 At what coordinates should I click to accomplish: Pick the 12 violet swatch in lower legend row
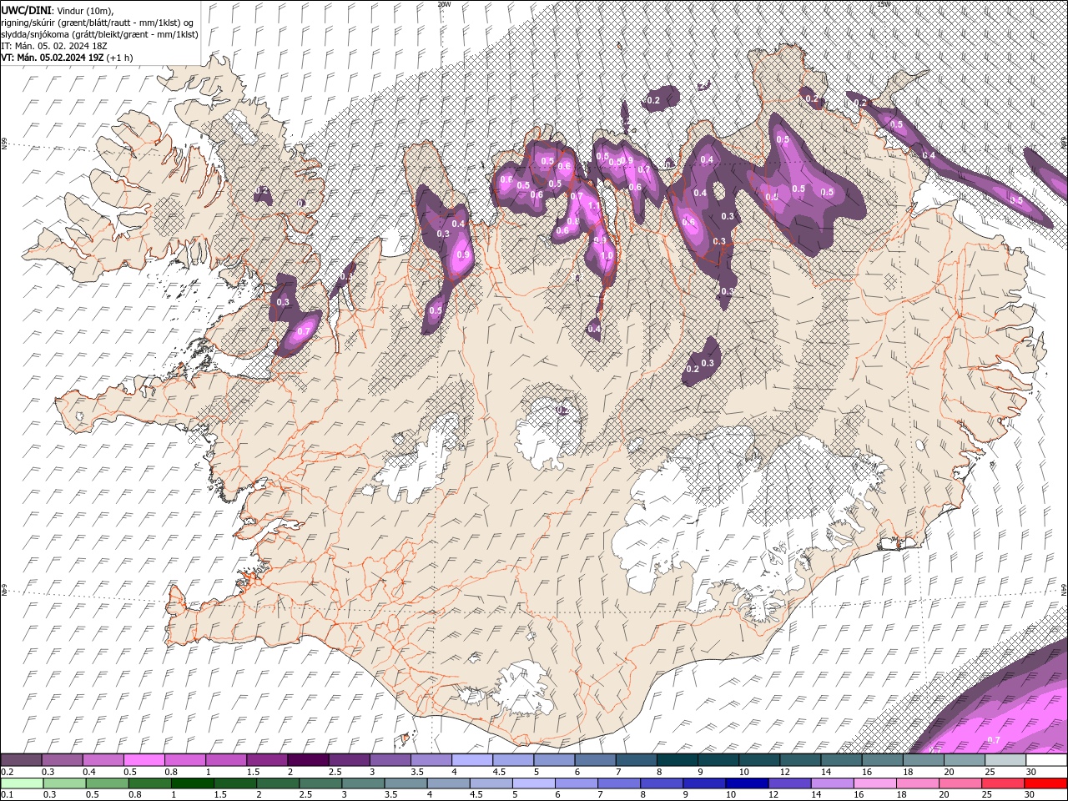790,783
